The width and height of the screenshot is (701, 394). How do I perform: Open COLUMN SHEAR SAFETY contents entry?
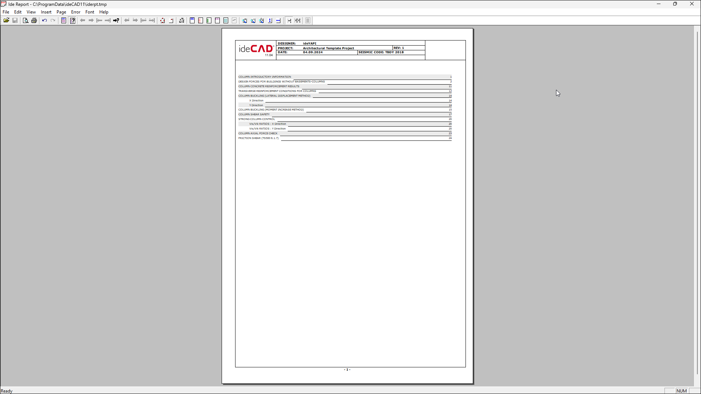[x=254, y=115]
